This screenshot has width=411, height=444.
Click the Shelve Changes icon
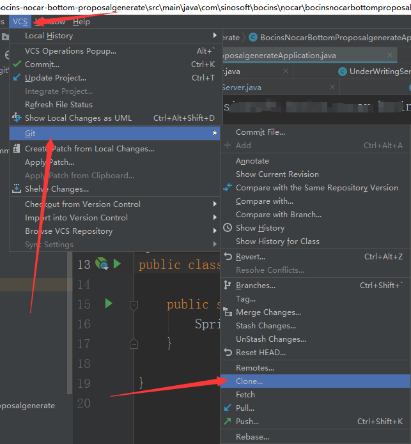point(17,188)
